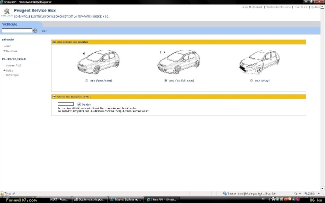This screenshot has height=203, width=325.
Task: Open the zoom level dropdown in status bar
Action: tap(319, 193)
